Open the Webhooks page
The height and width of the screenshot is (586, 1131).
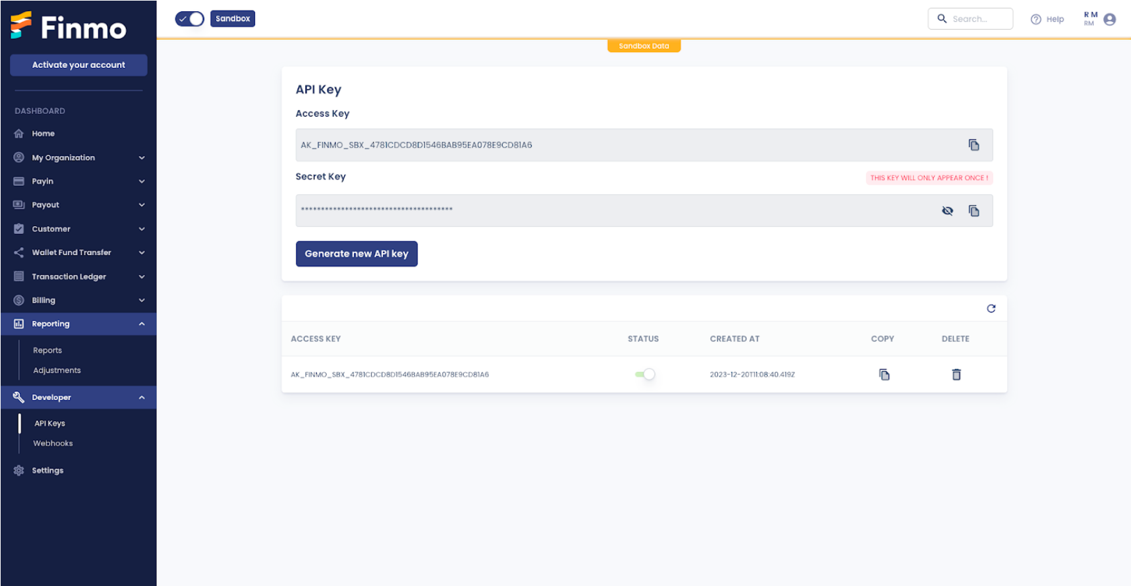(x=53, y=444)
